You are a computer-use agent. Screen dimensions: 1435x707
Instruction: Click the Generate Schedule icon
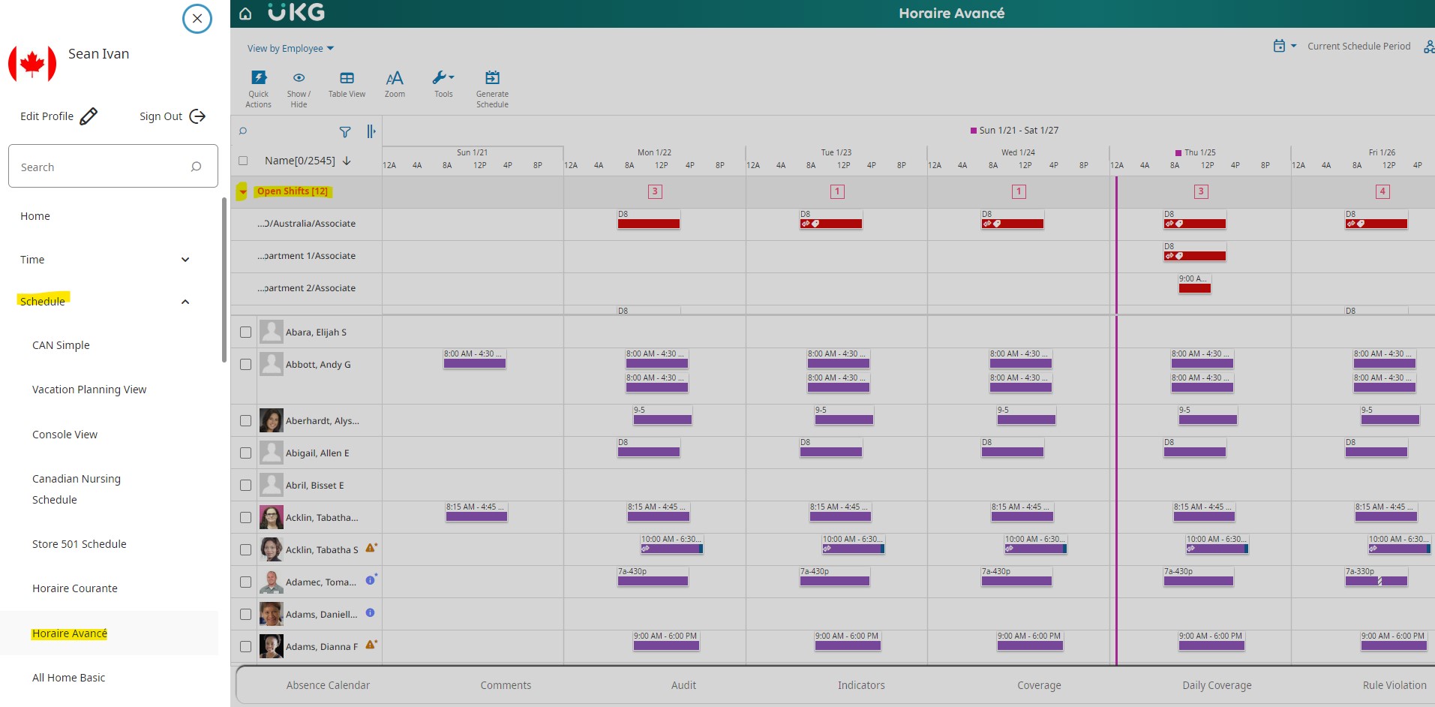point(492,78)
